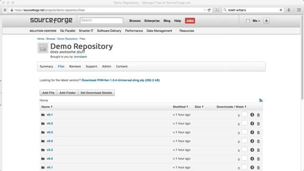Viewport: 304px width, 171px height.
Task: Open the v6.0 folder link
Action: (x=50, y=159)
